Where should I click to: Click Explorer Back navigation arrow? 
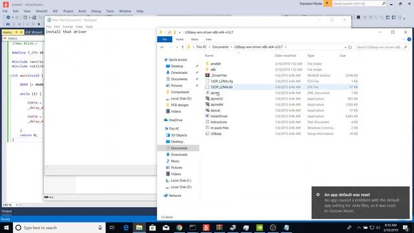[x=162, y=47]
